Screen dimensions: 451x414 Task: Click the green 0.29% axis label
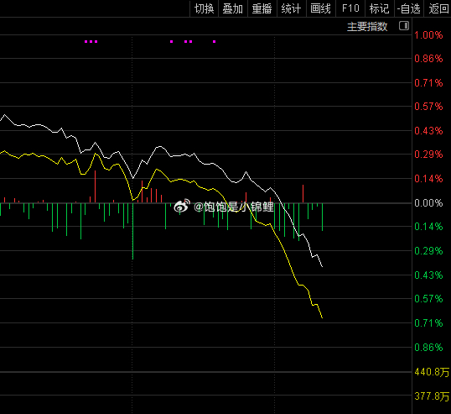tap(428, 251)
